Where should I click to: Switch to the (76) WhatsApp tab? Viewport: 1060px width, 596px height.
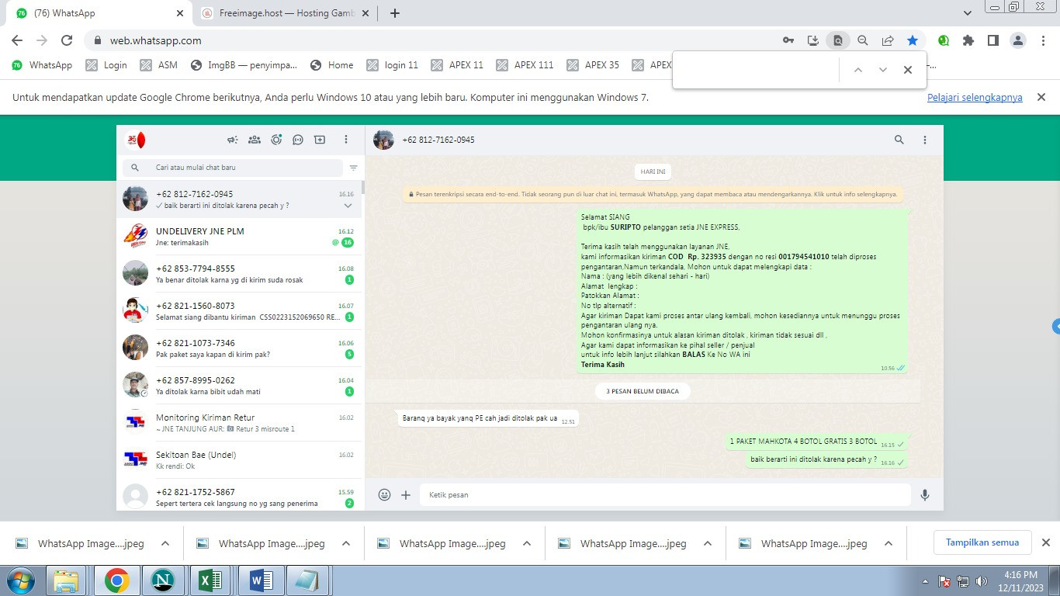[99, 13]
